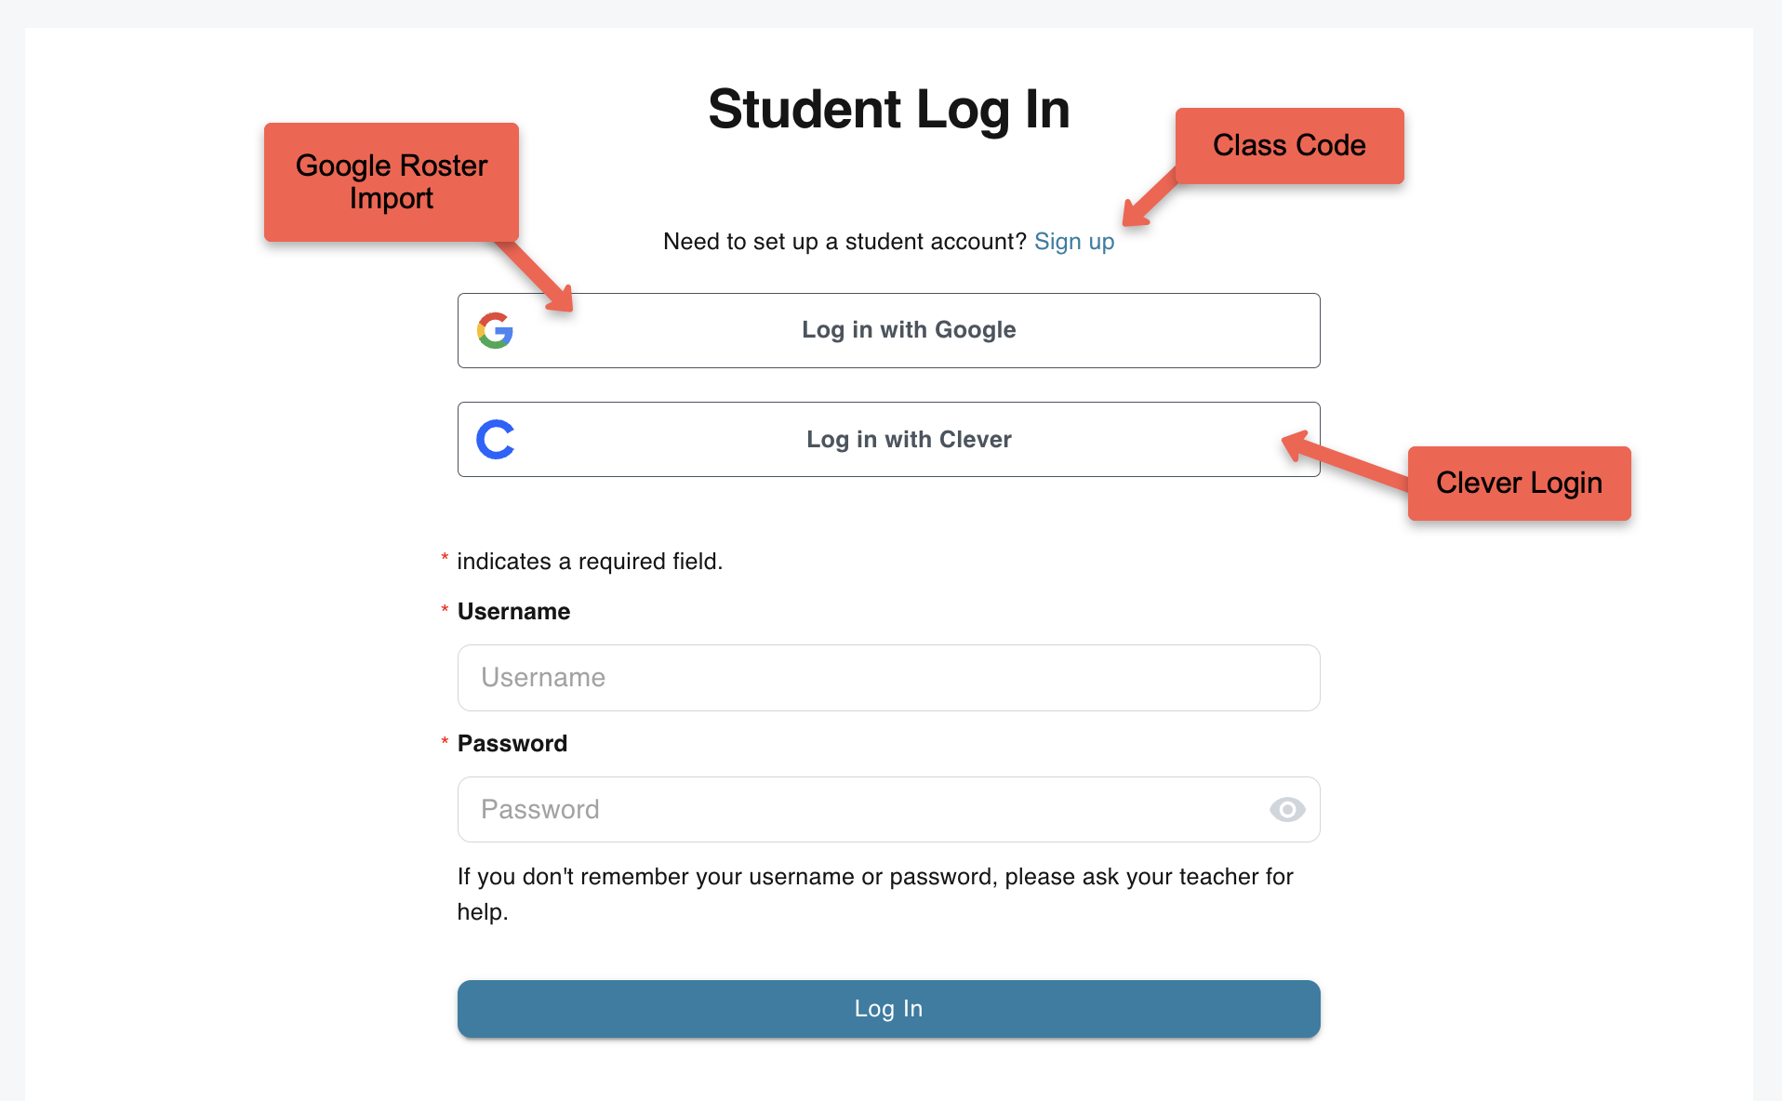Image resolution: width=1782 pixels, height=1101 pixels.
Task: Click the bold Username label
Action: [x=513, y=612]
